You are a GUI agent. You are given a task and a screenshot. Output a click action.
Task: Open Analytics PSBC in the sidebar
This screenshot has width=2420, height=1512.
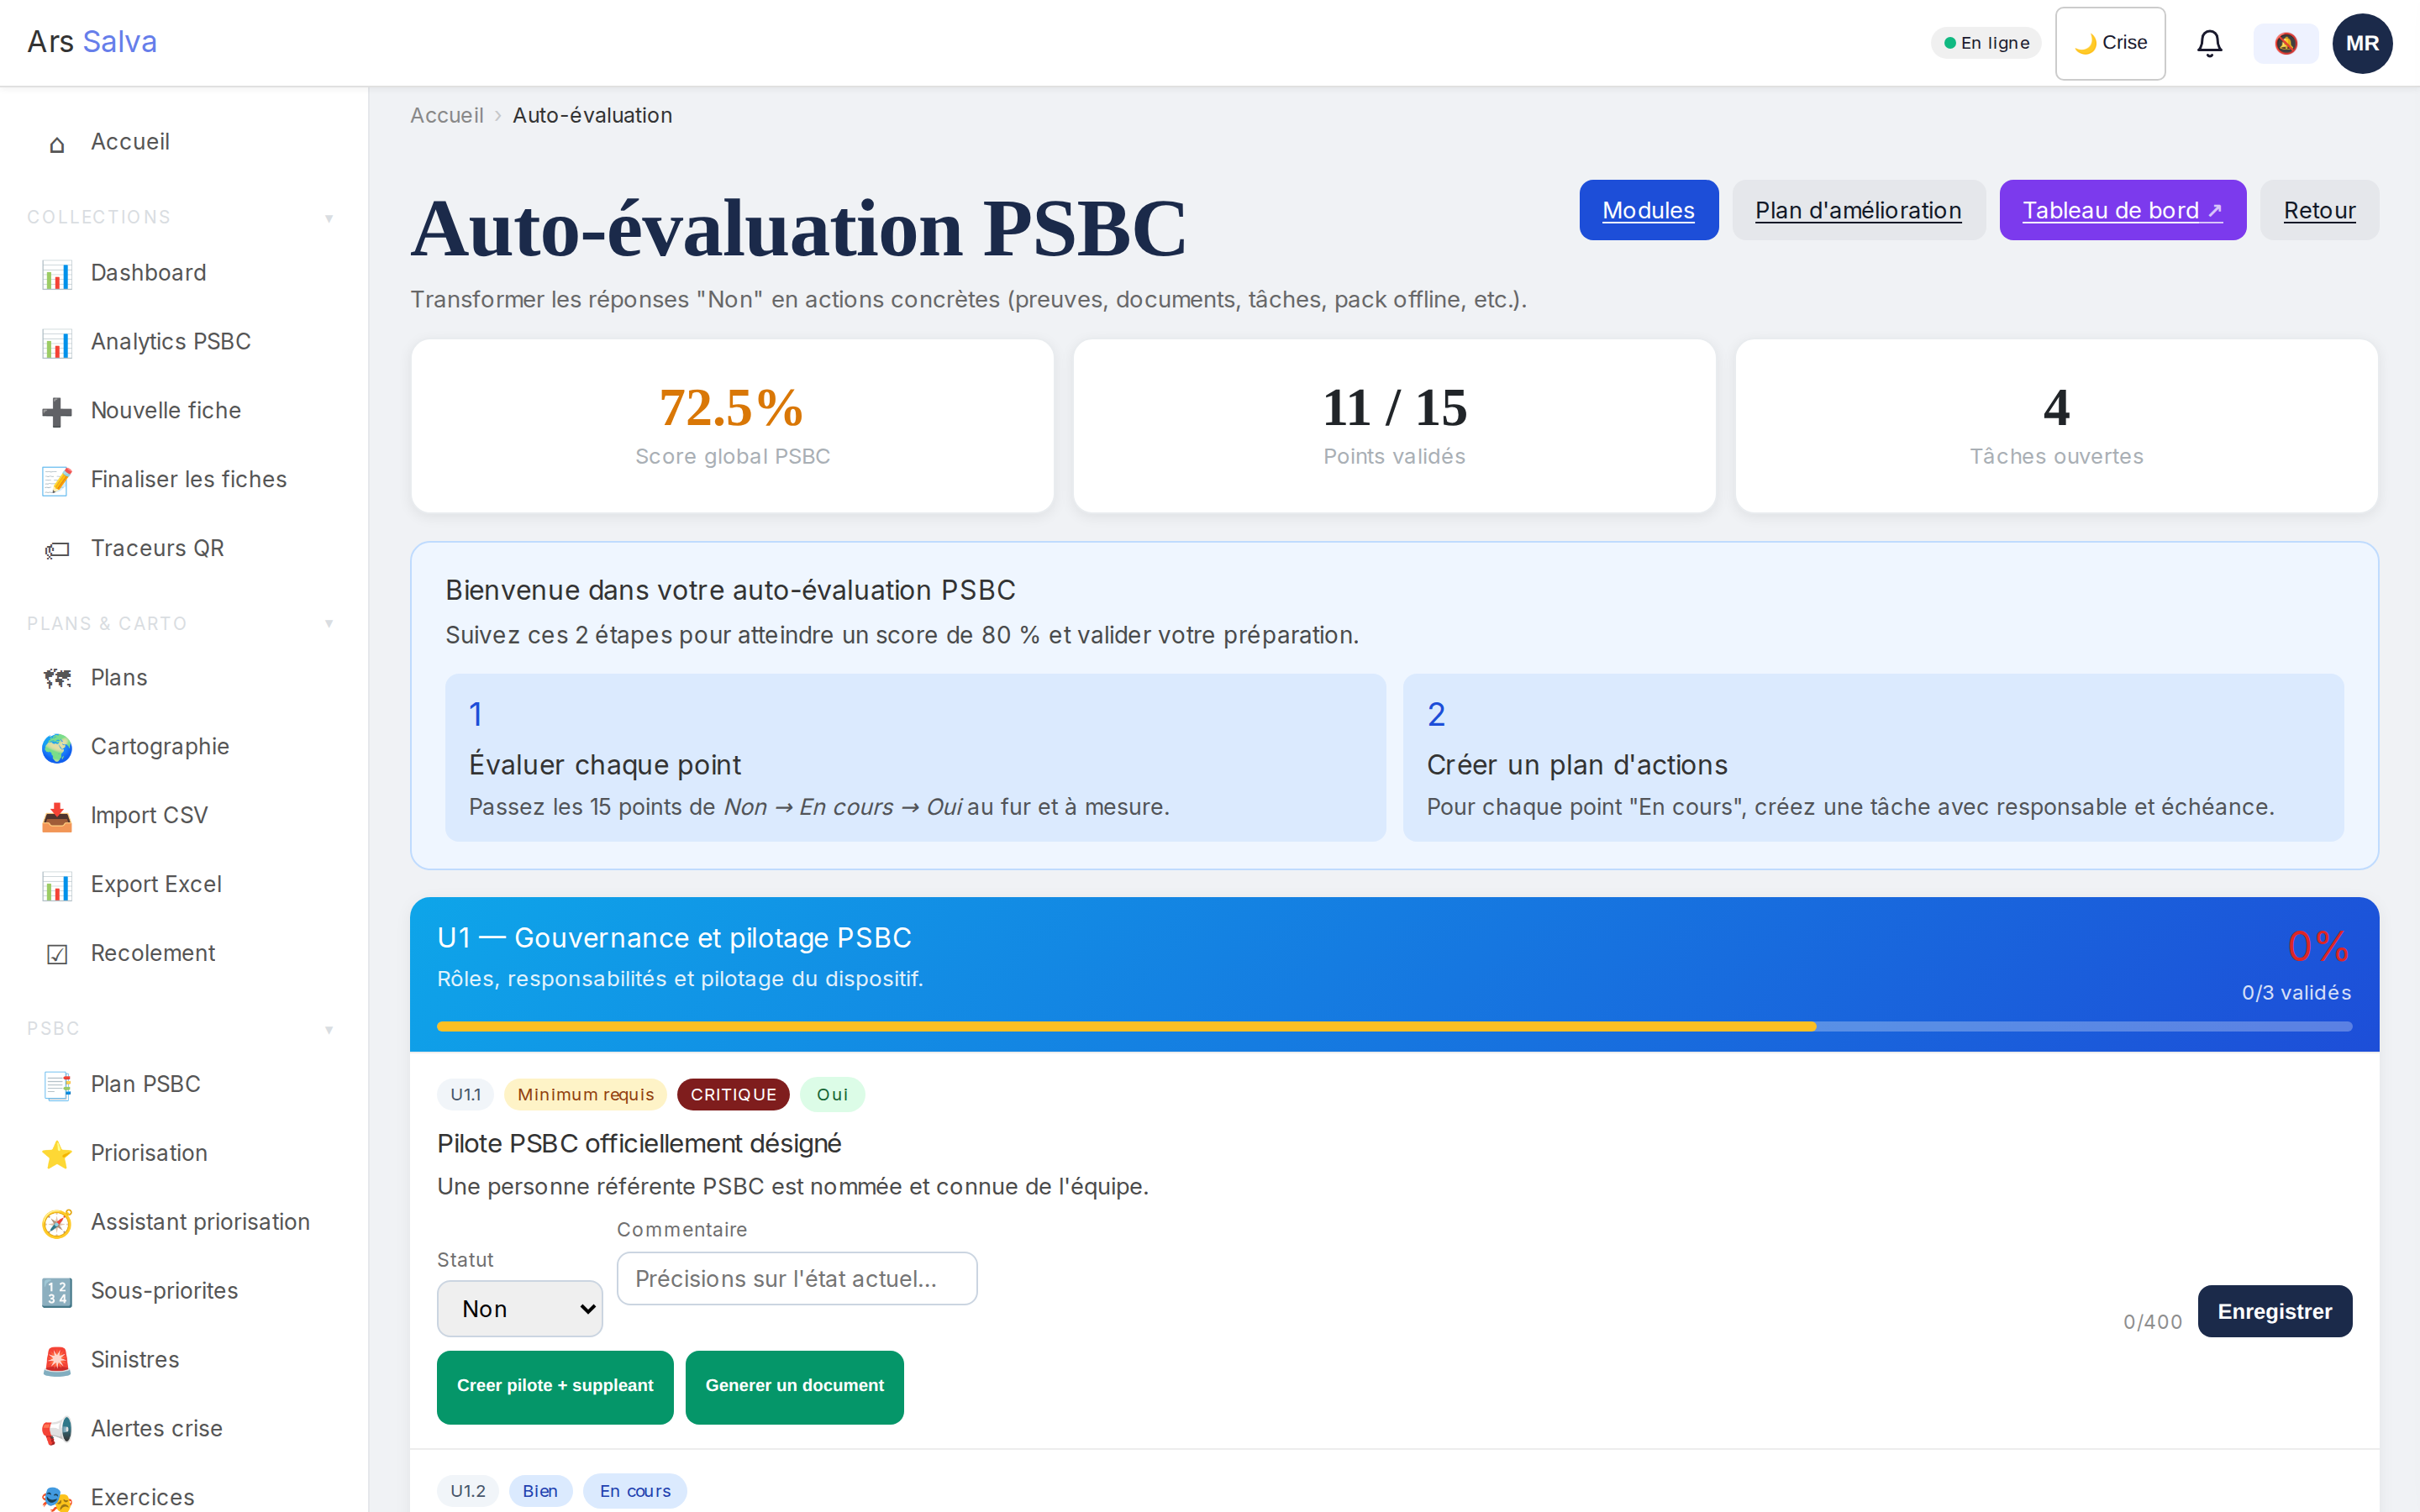[184, 342]
